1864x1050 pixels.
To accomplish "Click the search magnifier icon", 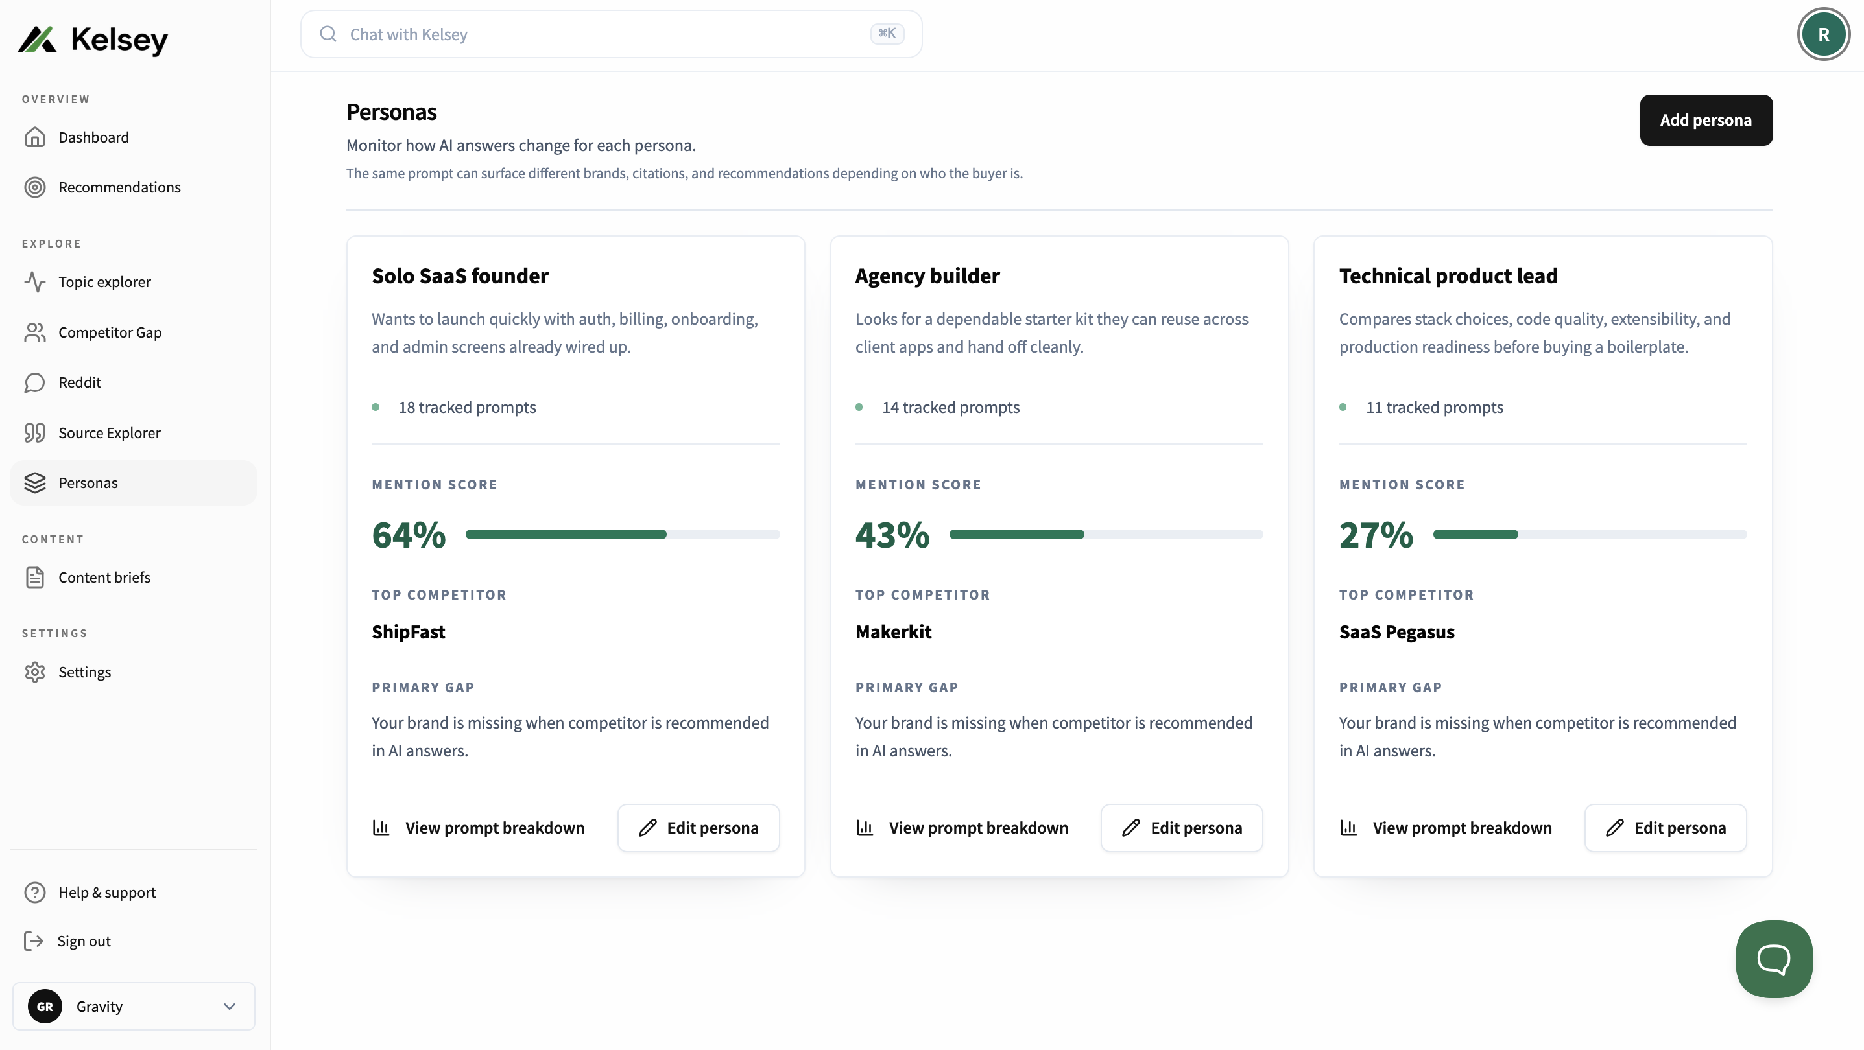I will coord(329,34).
